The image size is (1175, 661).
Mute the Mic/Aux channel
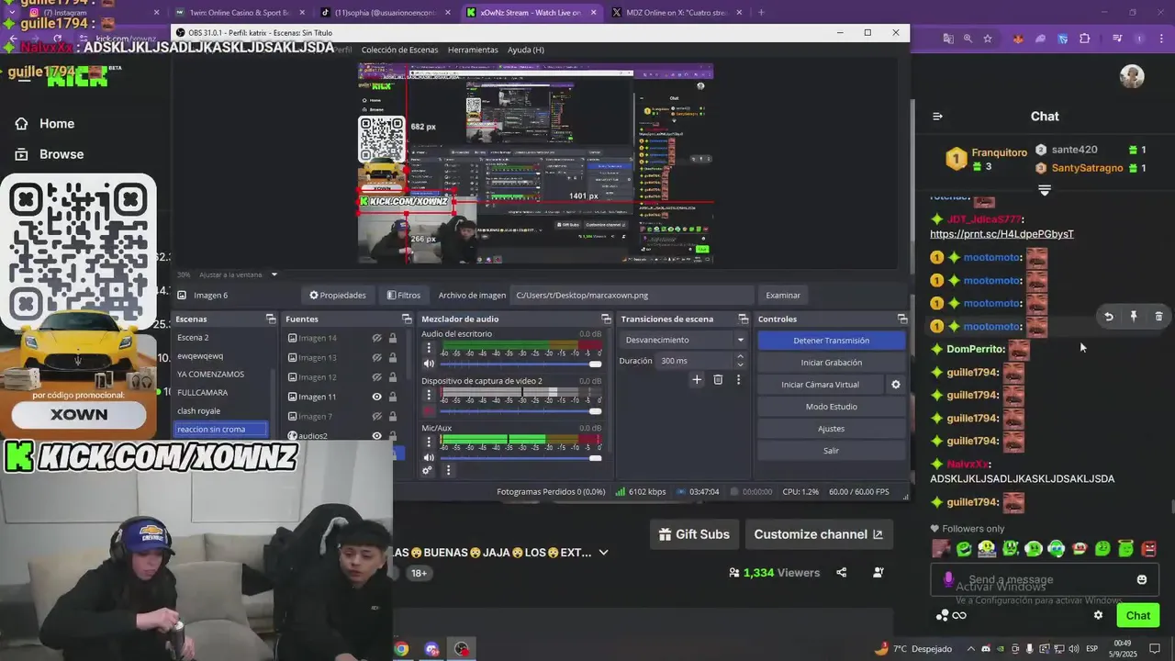[x=428, y=457]
